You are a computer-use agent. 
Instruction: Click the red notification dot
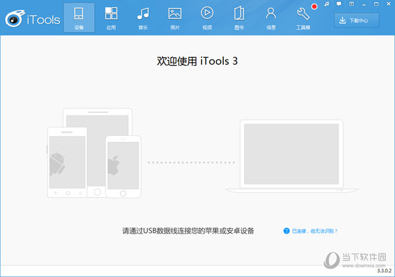314,7
